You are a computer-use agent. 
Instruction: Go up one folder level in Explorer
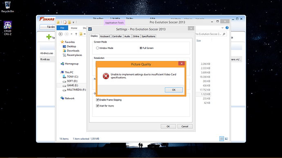tap(76, 34)
